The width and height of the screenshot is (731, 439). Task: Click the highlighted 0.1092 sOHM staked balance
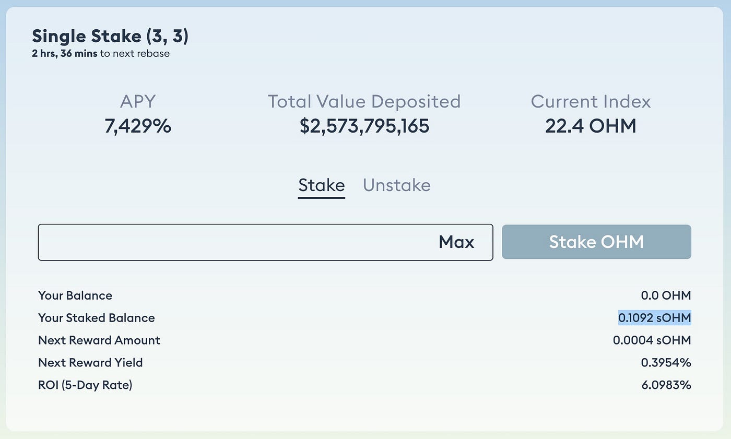click(x=655, y=318)
